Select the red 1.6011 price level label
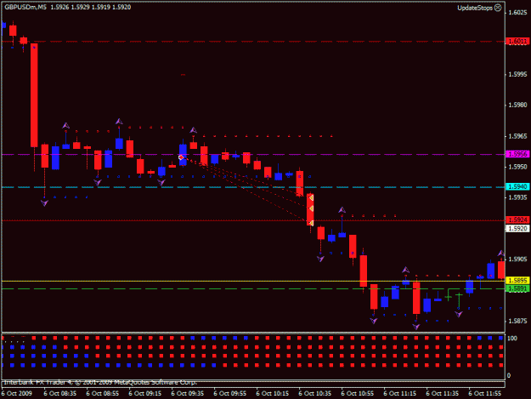 [517, 42]
